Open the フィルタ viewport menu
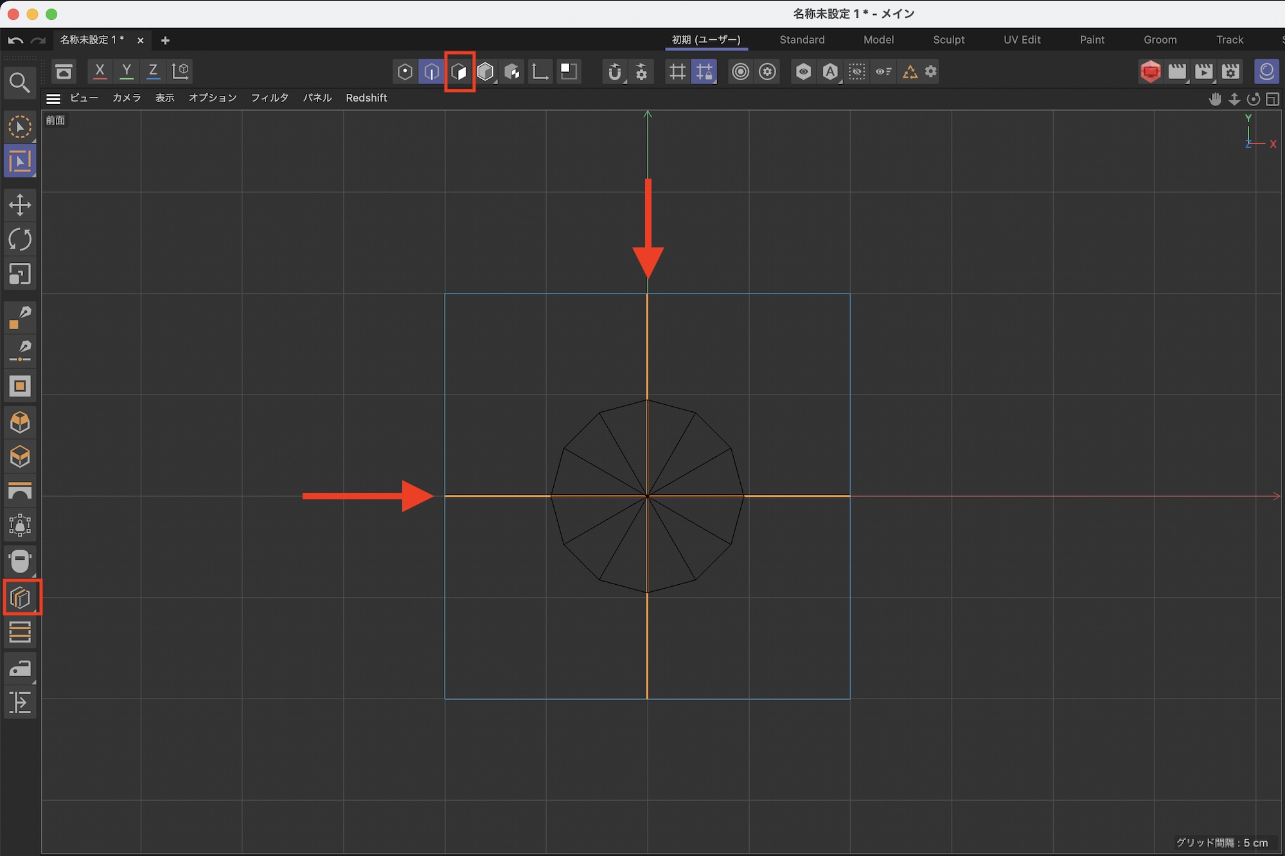Viewport: 1285px width, 856px height. tap(269, 98)
